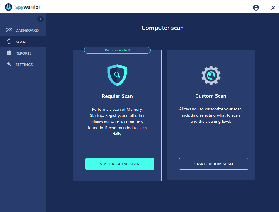Close the SpyWarrior window
279x212 pixels.
(x=273, y=8)
